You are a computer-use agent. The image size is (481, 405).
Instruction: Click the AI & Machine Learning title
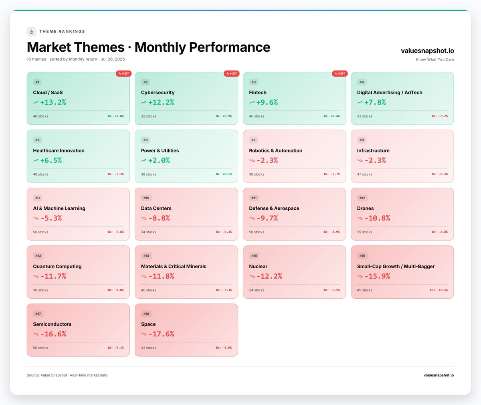(59, 209)
